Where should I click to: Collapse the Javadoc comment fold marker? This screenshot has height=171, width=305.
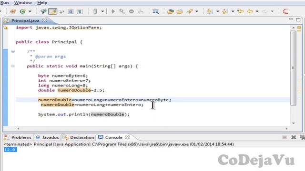(13, 51)
